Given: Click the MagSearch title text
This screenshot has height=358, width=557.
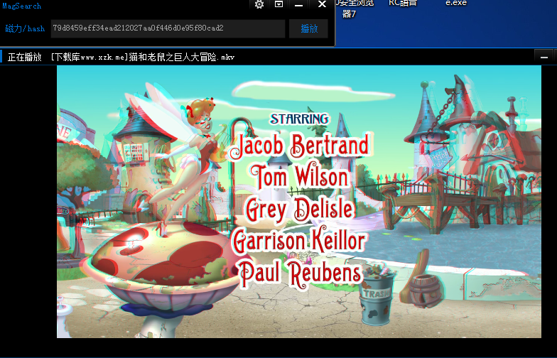Looking at the screenshot, I should tap(21, 6).
